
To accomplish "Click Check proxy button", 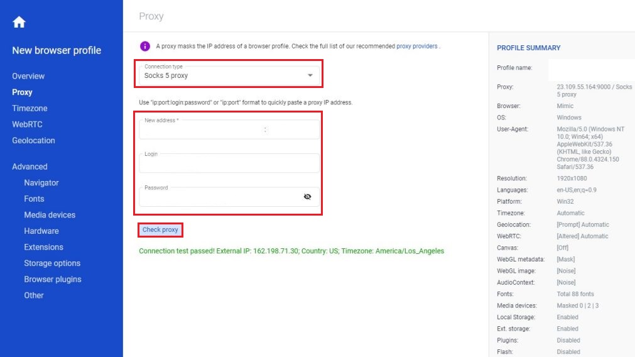I will coord(160,230).
